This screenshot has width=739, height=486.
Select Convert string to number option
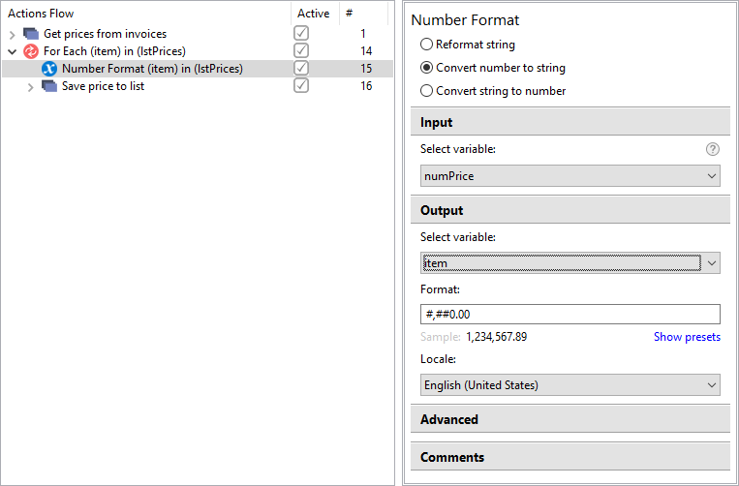(x=426, y=91)
